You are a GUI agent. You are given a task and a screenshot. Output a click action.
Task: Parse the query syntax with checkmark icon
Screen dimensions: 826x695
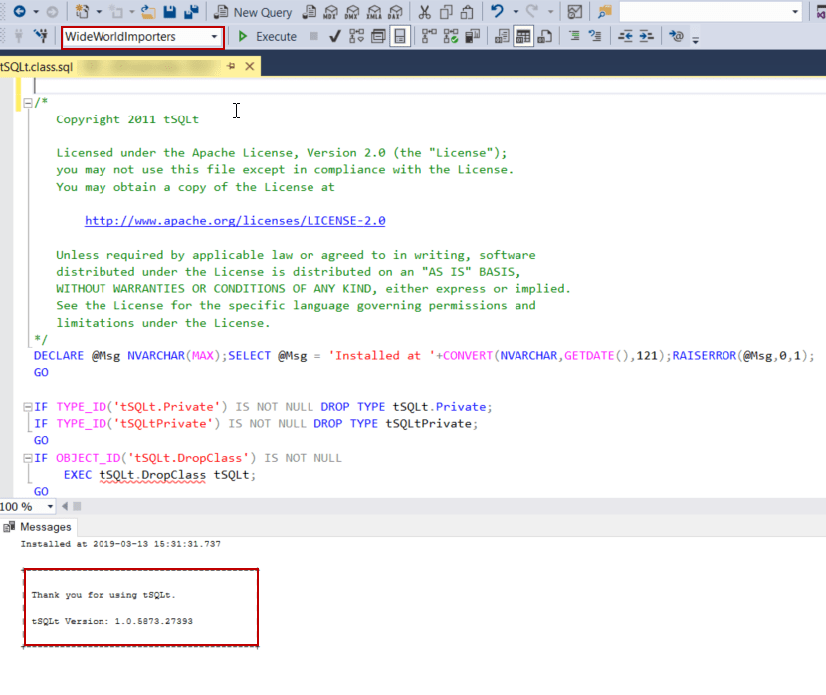click(333, 36)
